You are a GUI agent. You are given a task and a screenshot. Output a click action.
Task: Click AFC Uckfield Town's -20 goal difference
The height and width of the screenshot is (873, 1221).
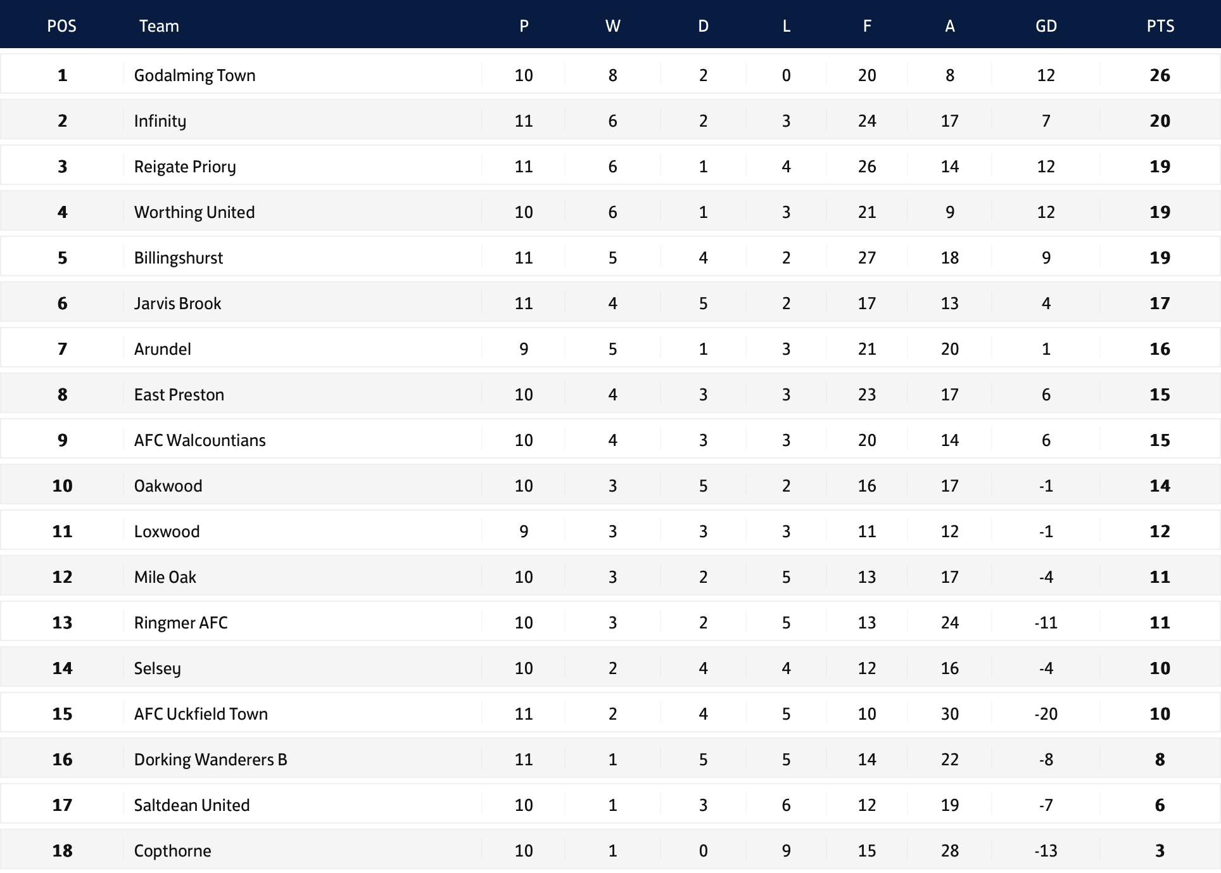point(1046,714)
